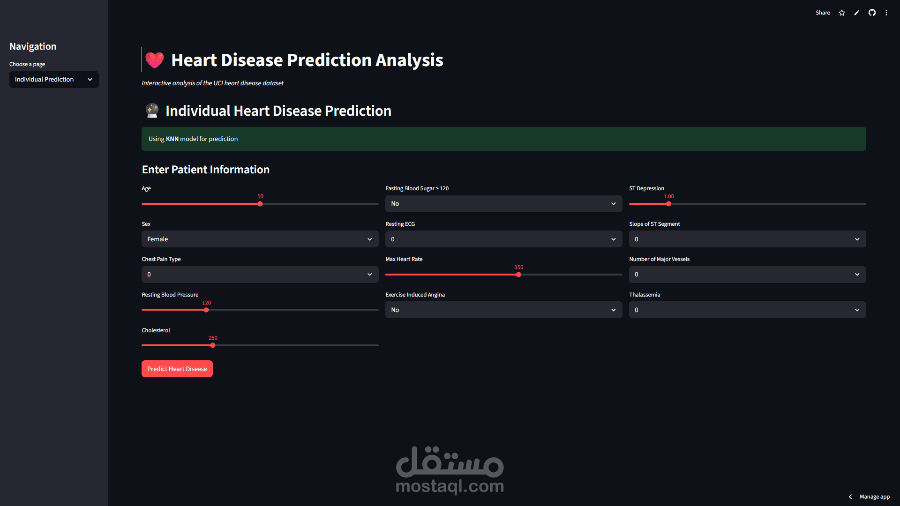This screenshot has height=506, width=900.
Task: Click the KNN model info banner
Action: click(x=503, y=139)
